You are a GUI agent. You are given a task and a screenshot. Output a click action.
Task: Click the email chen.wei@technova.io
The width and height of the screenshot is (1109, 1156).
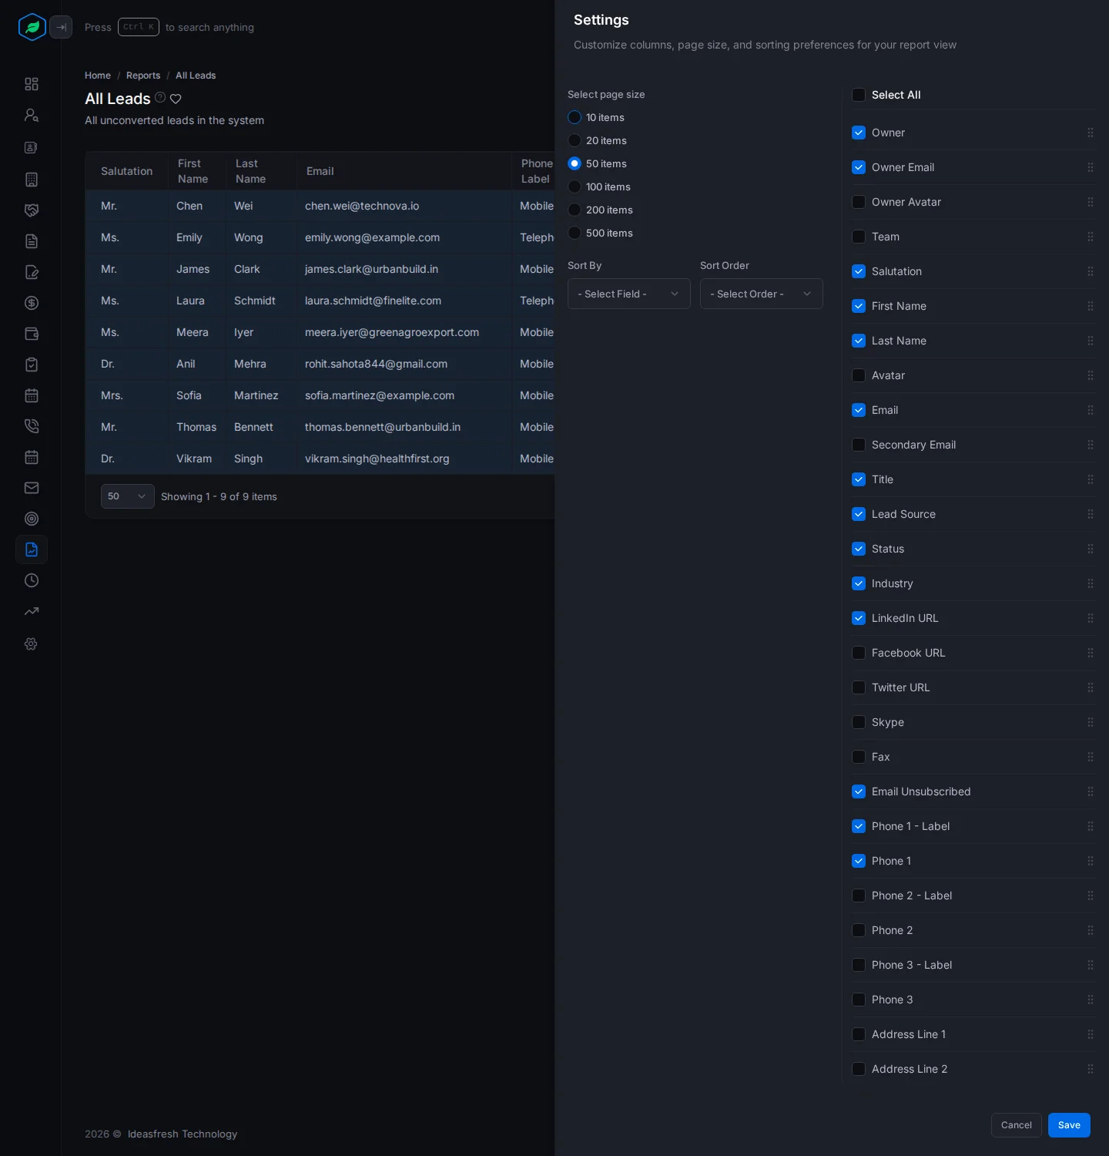point(362,206)
